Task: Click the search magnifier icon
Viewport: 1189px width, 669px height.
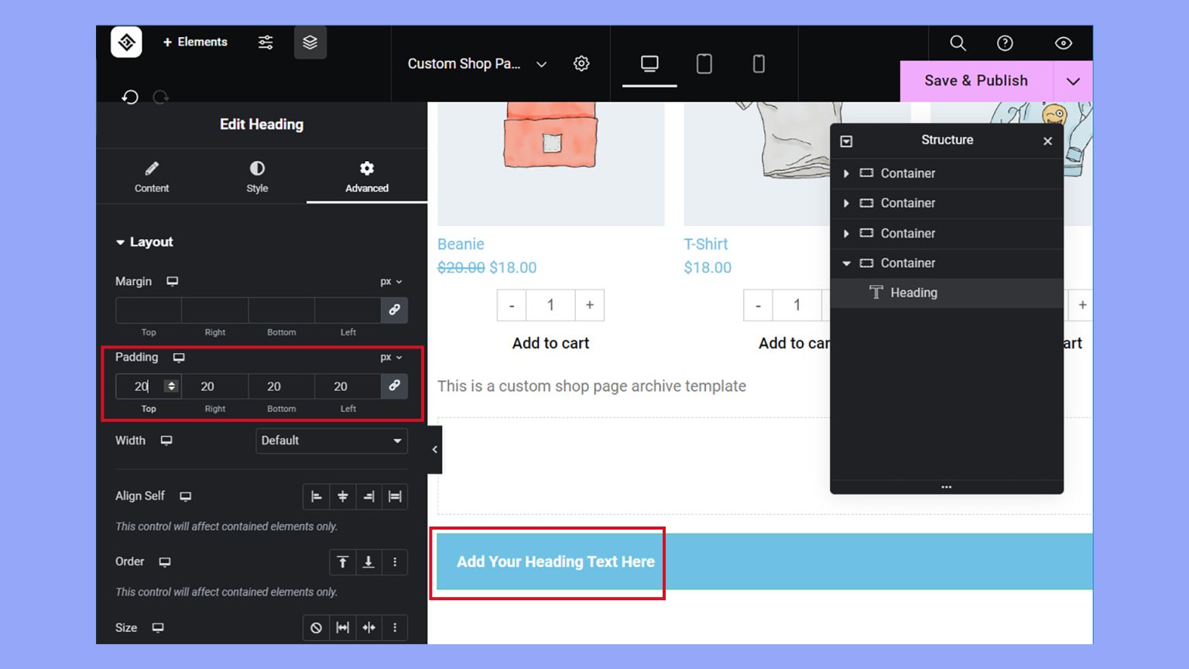Action: click(x=958, y=43)
